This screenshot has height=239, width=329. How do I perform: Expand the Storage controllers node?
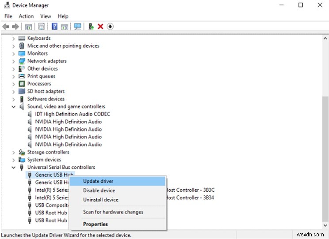(x=13, y=153)
